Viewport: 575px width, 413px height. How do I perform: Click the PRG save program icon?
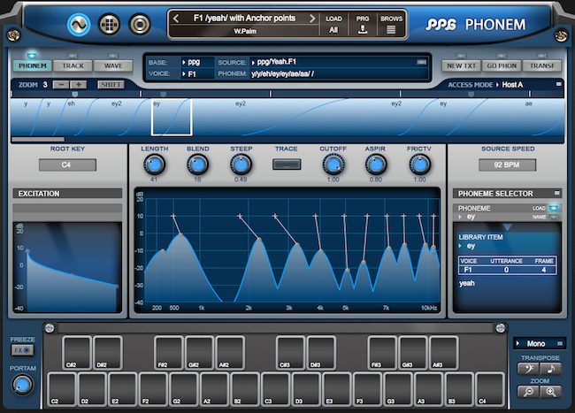(x=362, y=29)
